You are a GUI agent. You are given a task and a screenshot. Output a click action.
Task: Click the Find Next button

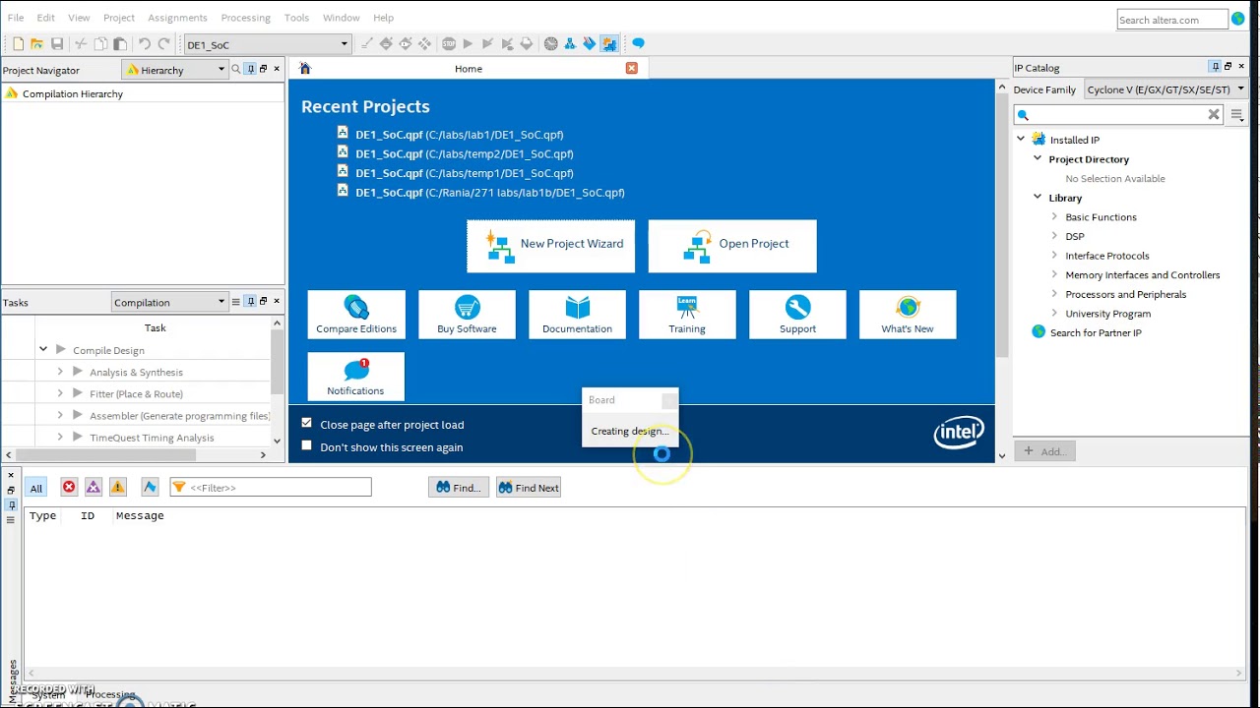point(529,488)
